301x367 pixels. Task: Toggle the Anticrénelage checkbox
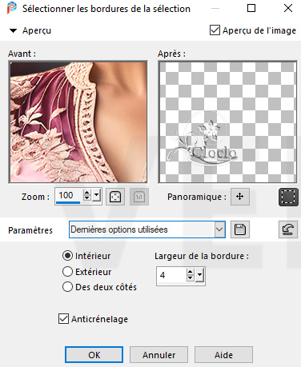pos(63,319)
